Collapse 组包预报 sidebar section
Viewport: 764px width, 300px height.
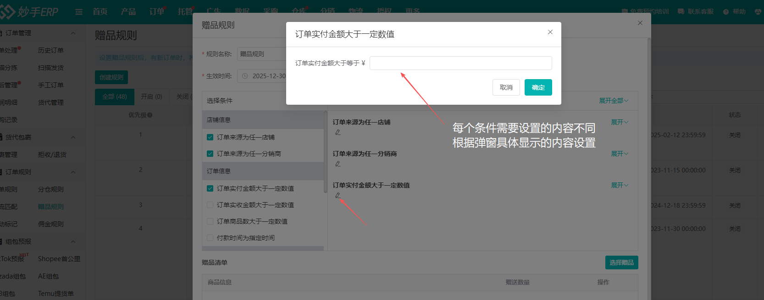tap(73, 241)
